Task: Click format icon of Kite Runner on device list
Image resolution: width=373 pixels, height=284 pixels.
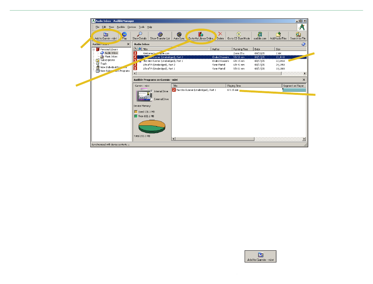Action: [x=174, y=90]
